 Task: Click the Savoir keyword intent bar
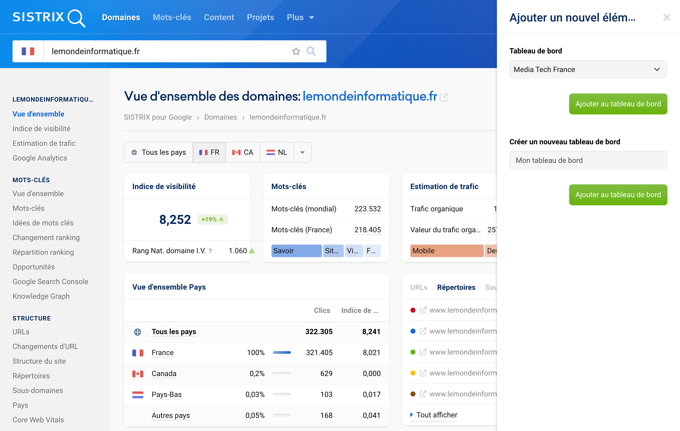coord(296,251)
